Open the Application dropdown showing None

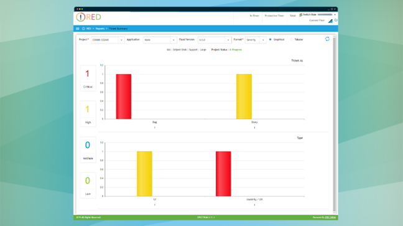point(160,40)
